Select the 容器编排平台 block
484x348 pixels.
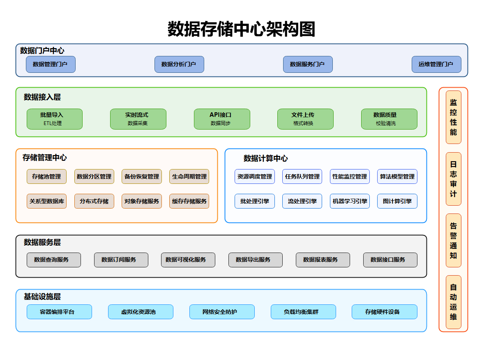59,312
